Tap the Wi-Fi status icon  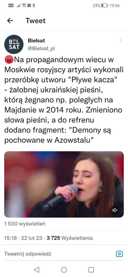click(24, 5)
